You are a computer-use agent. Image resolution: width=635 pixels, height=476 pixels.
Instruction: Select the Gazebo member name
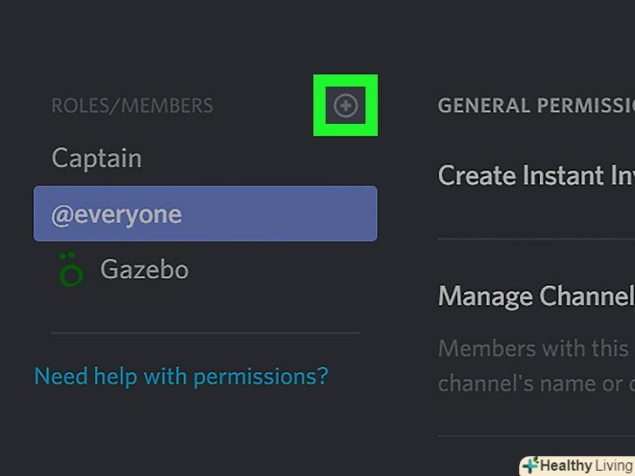point(144,269)
